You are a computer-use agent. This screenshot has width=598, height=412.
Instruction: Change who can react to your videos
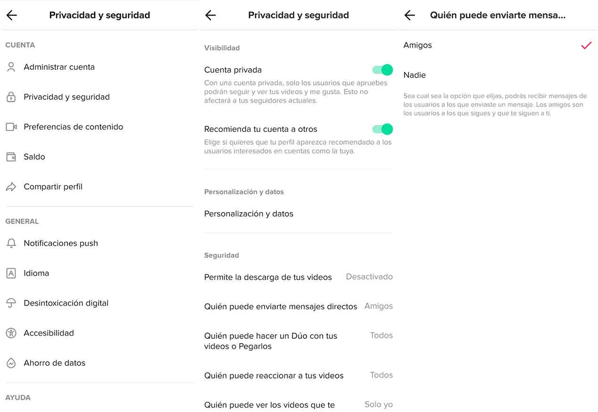(x=298, y=376)
